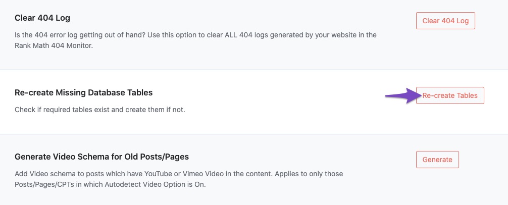
Task: Click the 'Add Video schema to posts' description line
Action: [179, 174]
